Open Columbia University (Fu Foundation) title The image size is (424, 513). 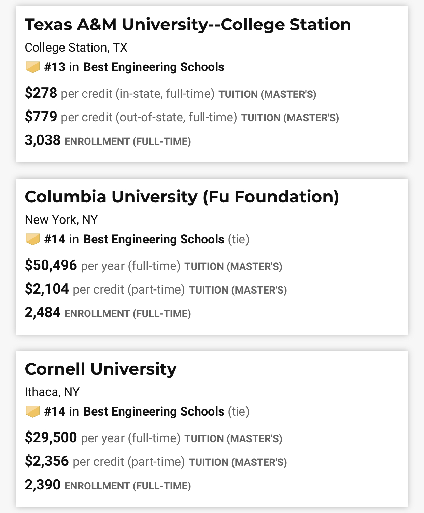pos(182,197)
